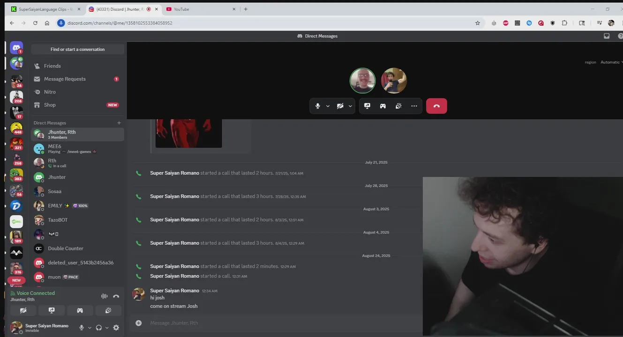This screenshot has width=623, height=337.
Task: Open camera options arrow in call bar
Action: 350,106
